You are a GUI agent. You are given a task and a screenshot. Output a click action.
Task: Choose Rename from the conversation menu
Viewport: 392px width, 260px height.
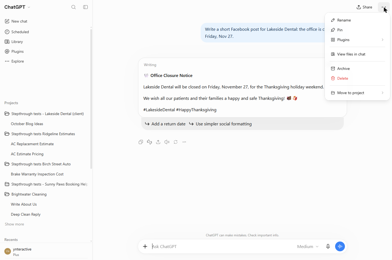coord(357,20)
